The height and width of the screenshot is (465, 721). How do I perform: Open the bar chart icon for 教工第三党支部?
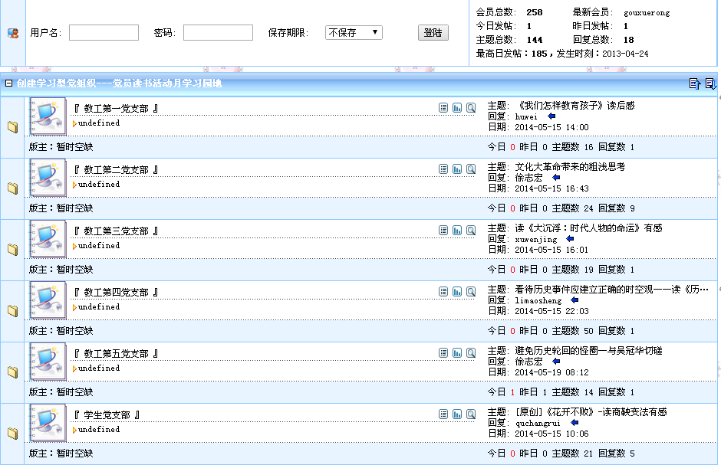coord(457,230)
